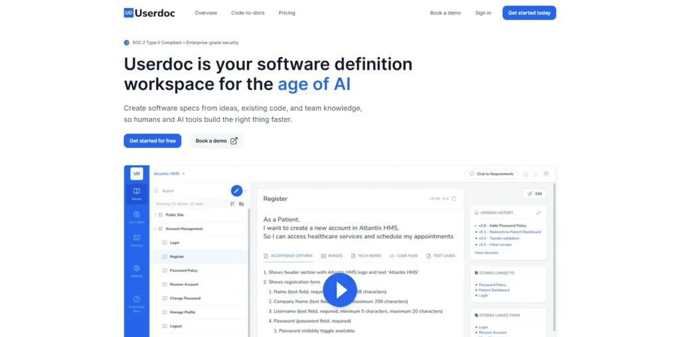
Task: Click the grid view icon in stories list
Action: (232, 204)
